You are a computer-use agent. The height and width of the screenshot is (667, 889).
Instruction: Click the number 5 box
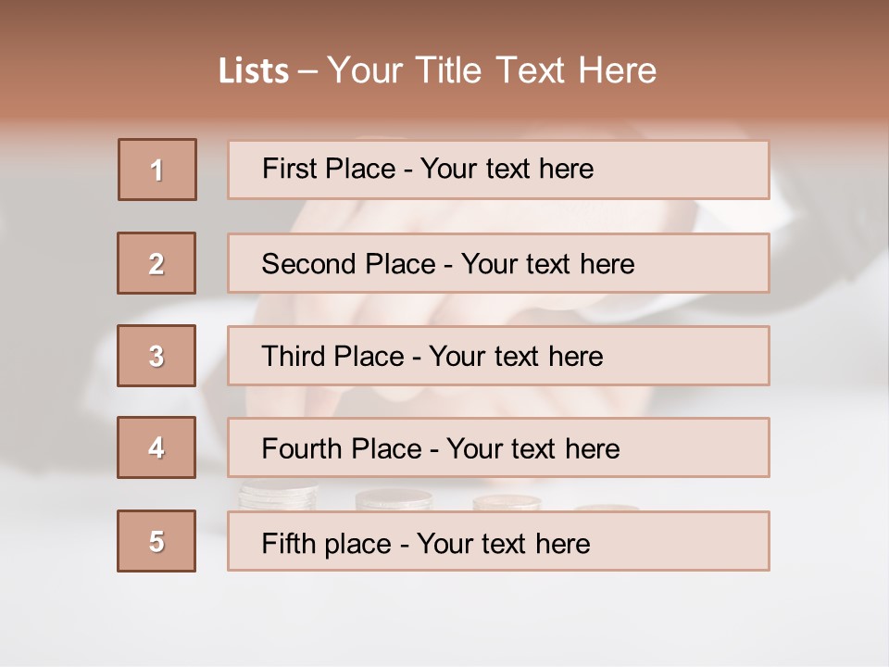click(157, 541)
